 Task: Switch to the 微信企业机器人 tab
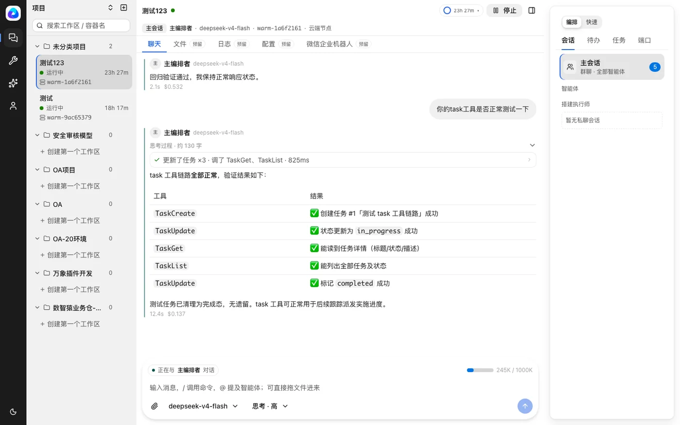tap(338, 44)
